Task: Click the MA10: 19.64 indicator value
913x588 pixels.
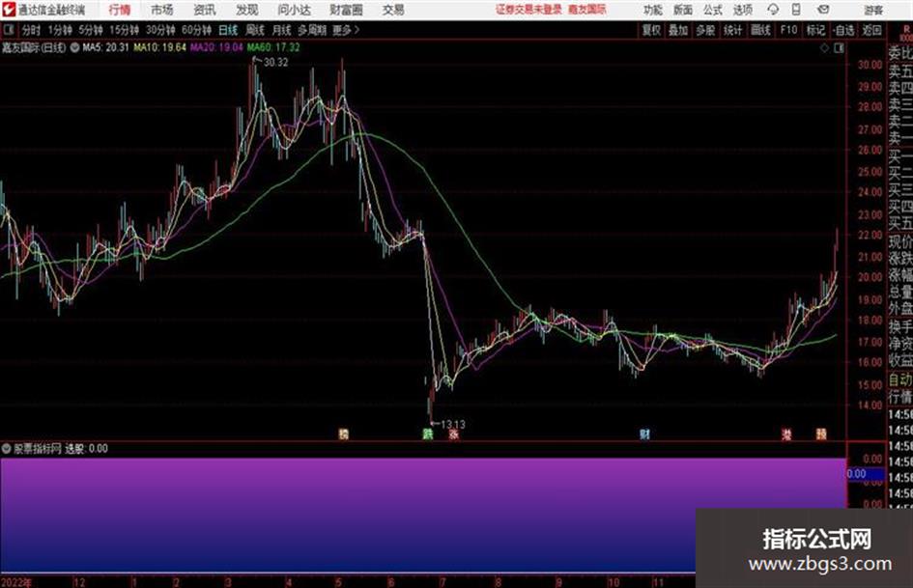Action: pyautogui.click(x=160, y=47)
